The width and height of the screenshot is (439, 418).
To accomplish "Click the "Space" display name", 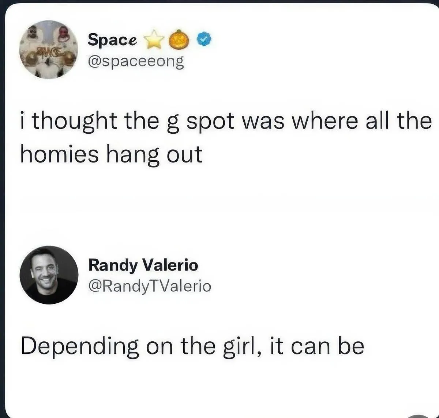I will click(x=112, y=39).
